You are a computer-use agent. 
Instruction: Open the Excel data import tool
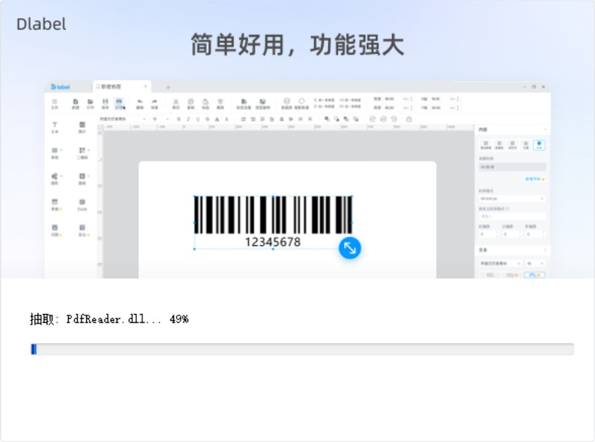click(82, 202)
